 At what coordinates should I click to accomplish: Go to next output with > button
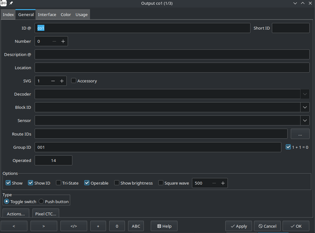(x=44, y=226)
